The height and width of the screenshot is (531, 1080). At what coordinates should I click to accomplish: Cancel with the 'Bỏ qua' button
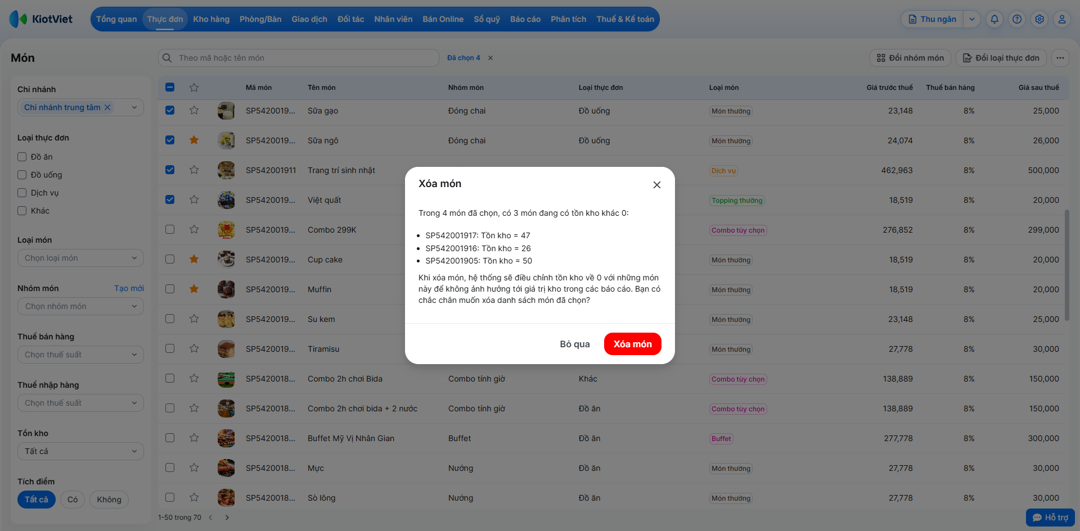coord(575,344)
